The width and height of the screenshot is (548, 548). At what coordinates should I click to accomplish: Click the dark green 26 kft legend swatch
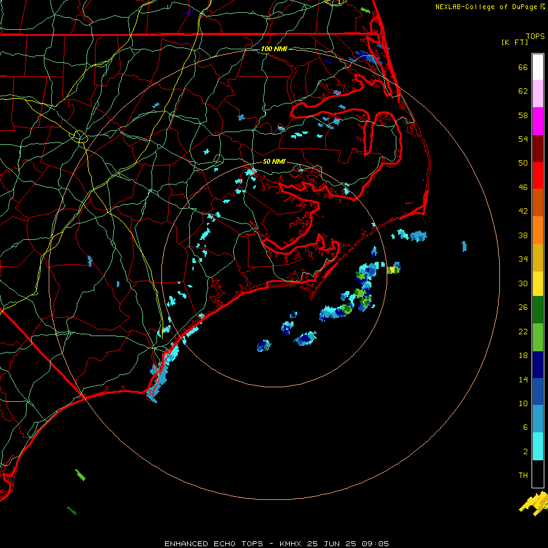click(538, 310)
